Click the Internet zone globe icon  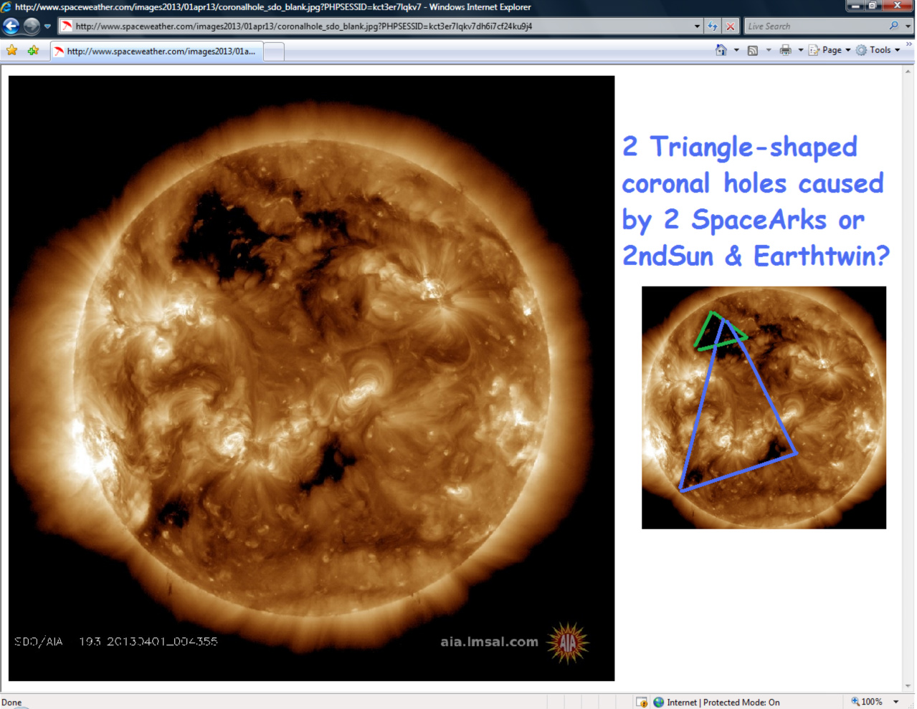(x=658, y=703)
